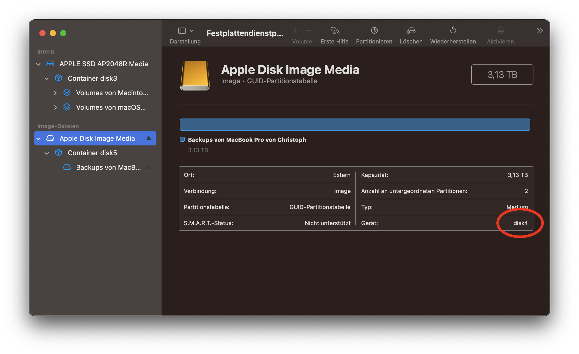Click 'Nicht unterstützt' S.M.A.R.T. value
This screenshot has height=354, width=579.
[328, 223]
